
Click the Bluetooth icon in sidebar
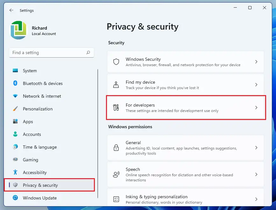pos(15,83)
